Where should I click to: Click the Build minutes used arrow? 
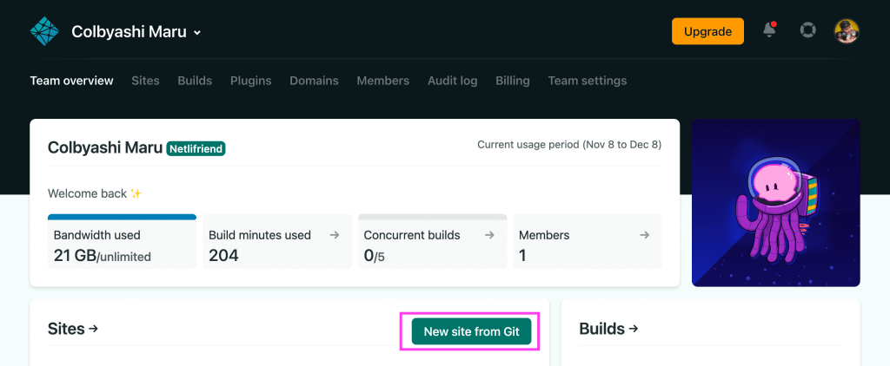pos(335,235)
